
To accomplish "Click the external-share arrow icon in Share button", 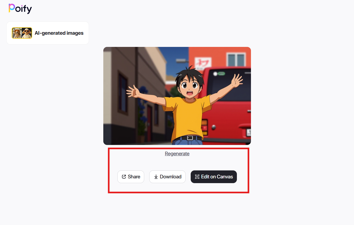I will point(124,177).
